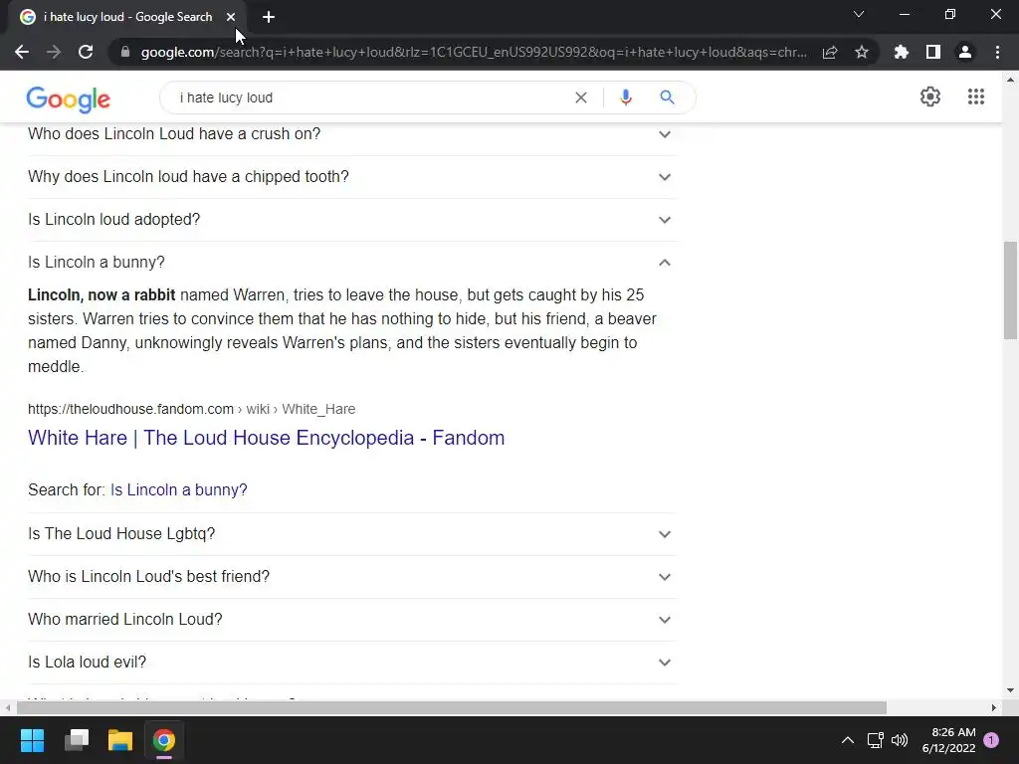The image size is (1019, 764).
Task: Expand 'Is Lola loud evil?'
Action: click(x=352, y=663)
